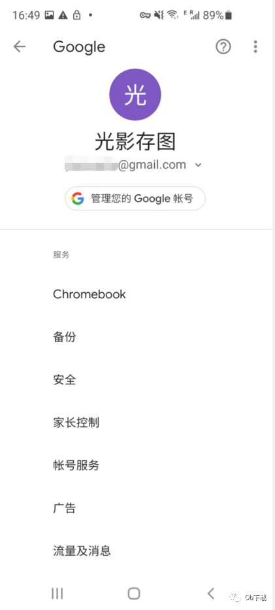Tap the Android navigation back chevron
Viewport: 275px width, 610px height.
coord(211,594)
